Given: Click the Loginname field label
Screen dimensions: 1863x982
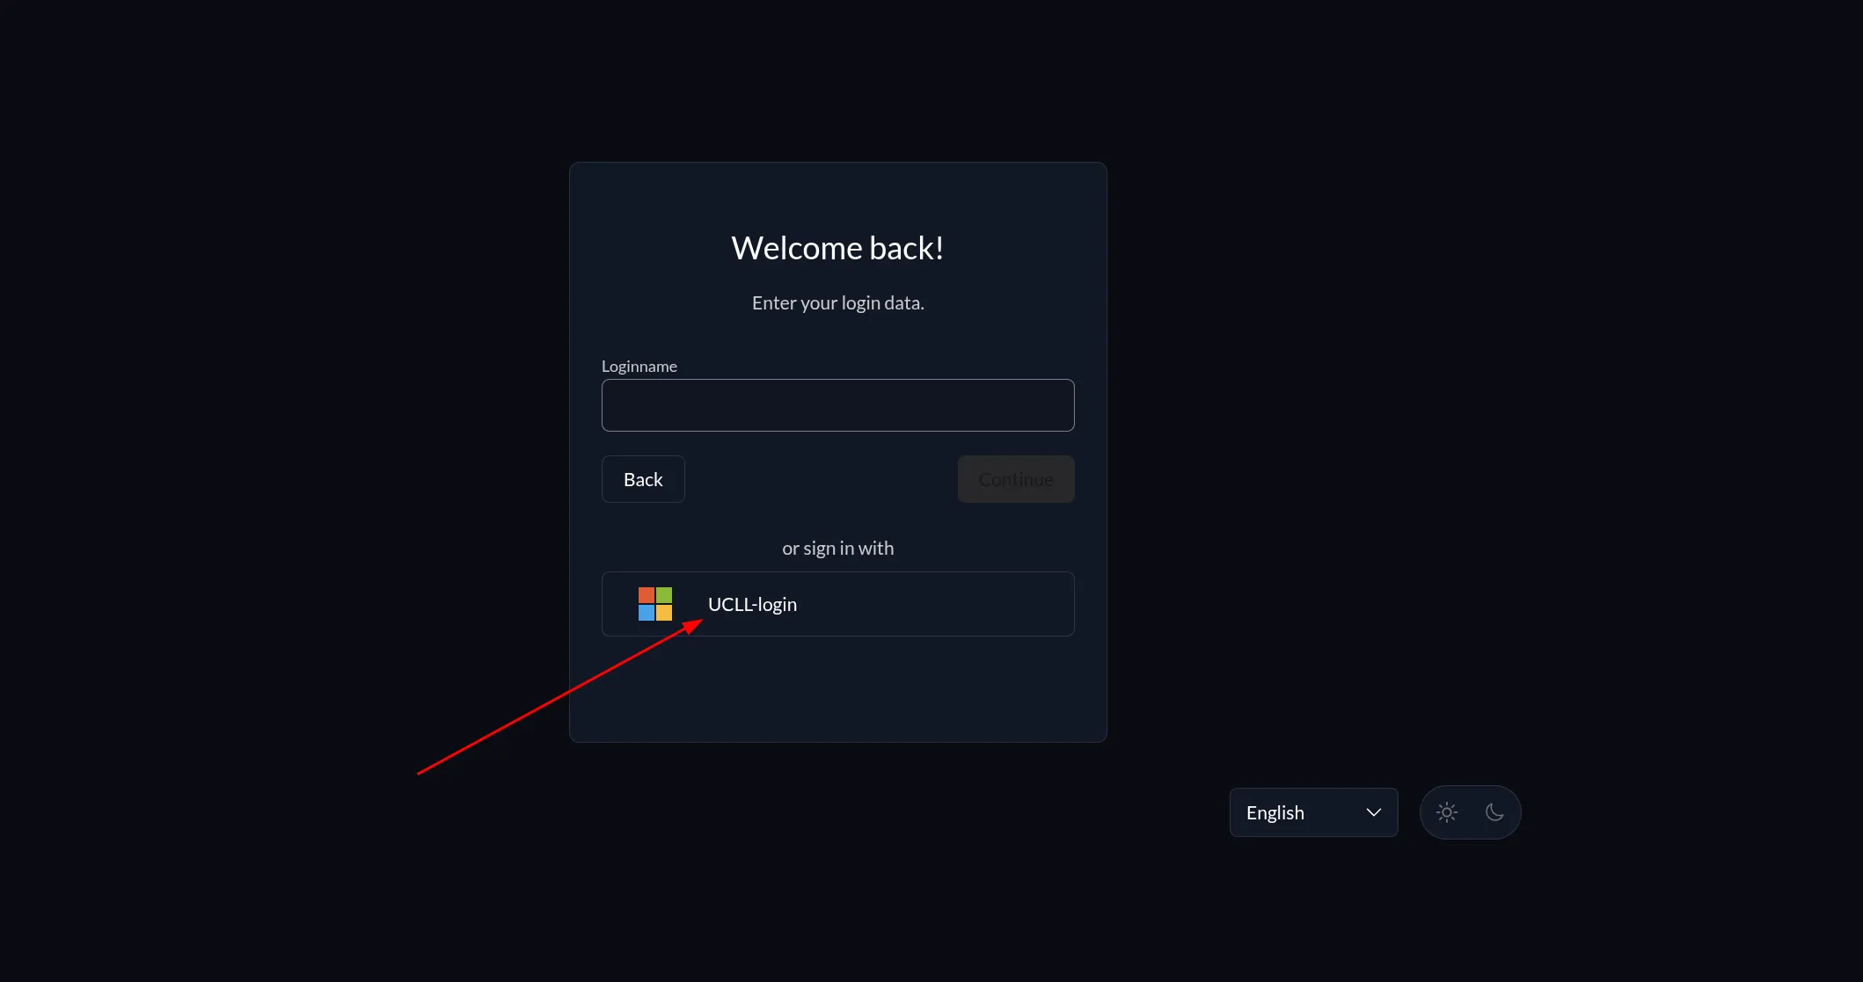Looking at the screenshot, I should (x=639, y=367).
